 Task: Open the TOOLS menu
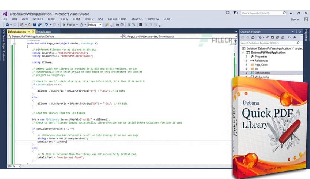89,19
